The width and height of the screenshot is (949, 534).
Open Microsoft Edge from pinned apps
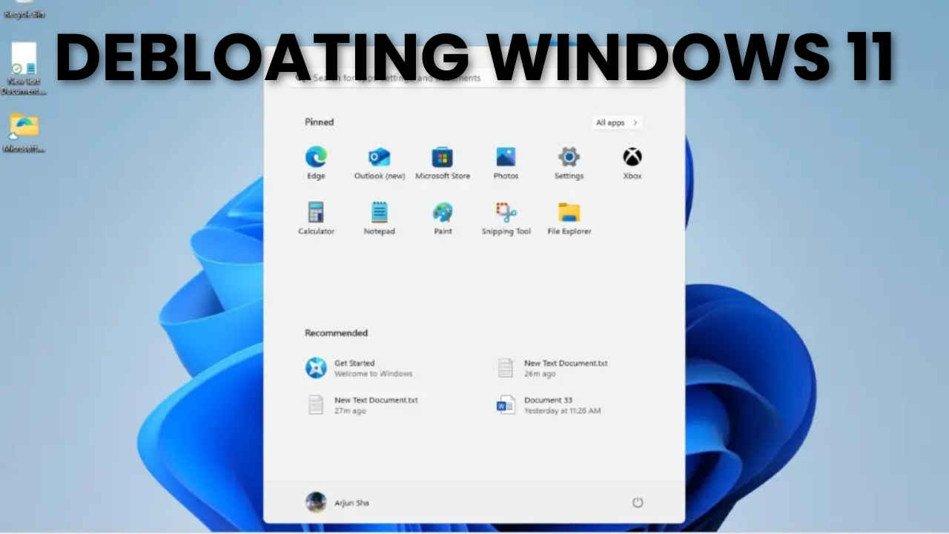click(316, 157)
